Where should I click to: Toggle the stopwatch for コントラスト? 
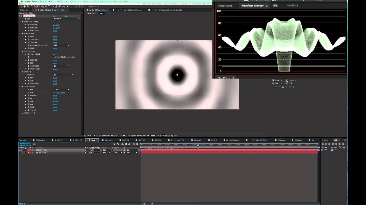[x=29, y=39]
